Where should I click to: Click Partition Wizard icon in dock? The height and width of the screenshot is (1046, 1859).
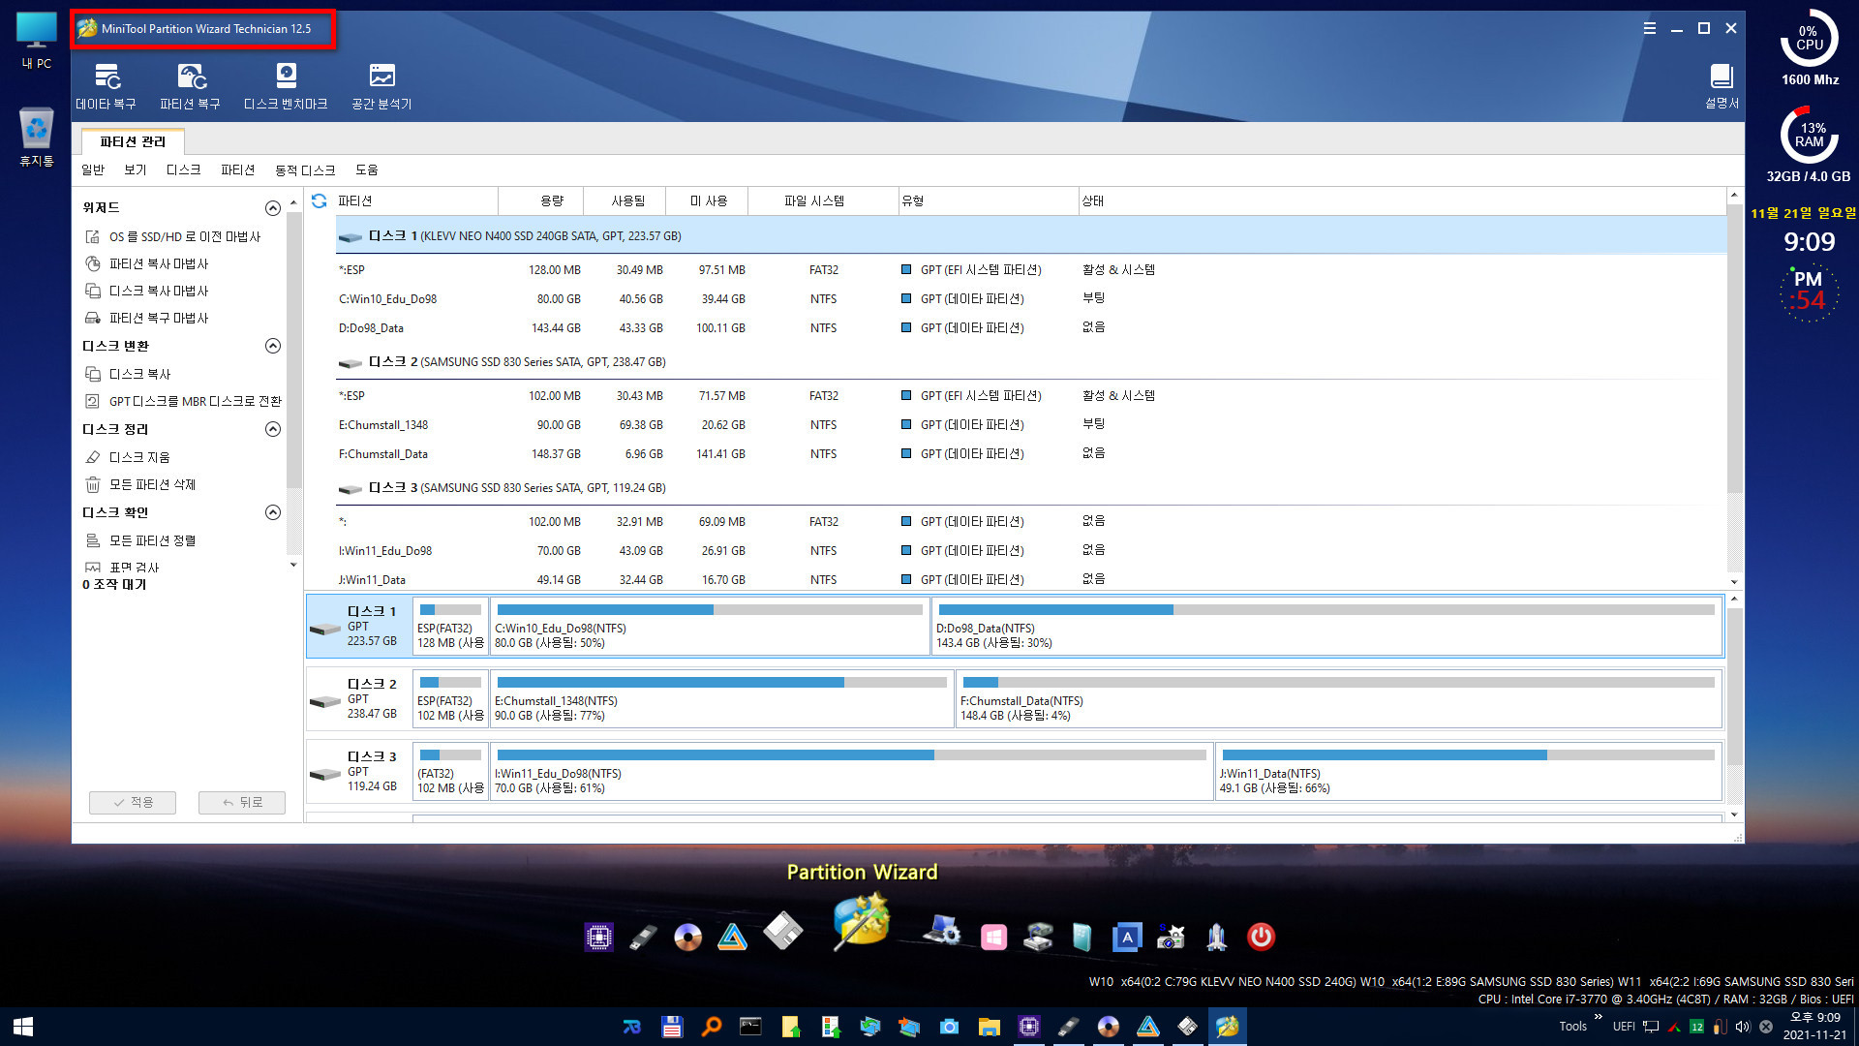pyautogui.click(x=861, y=921)
